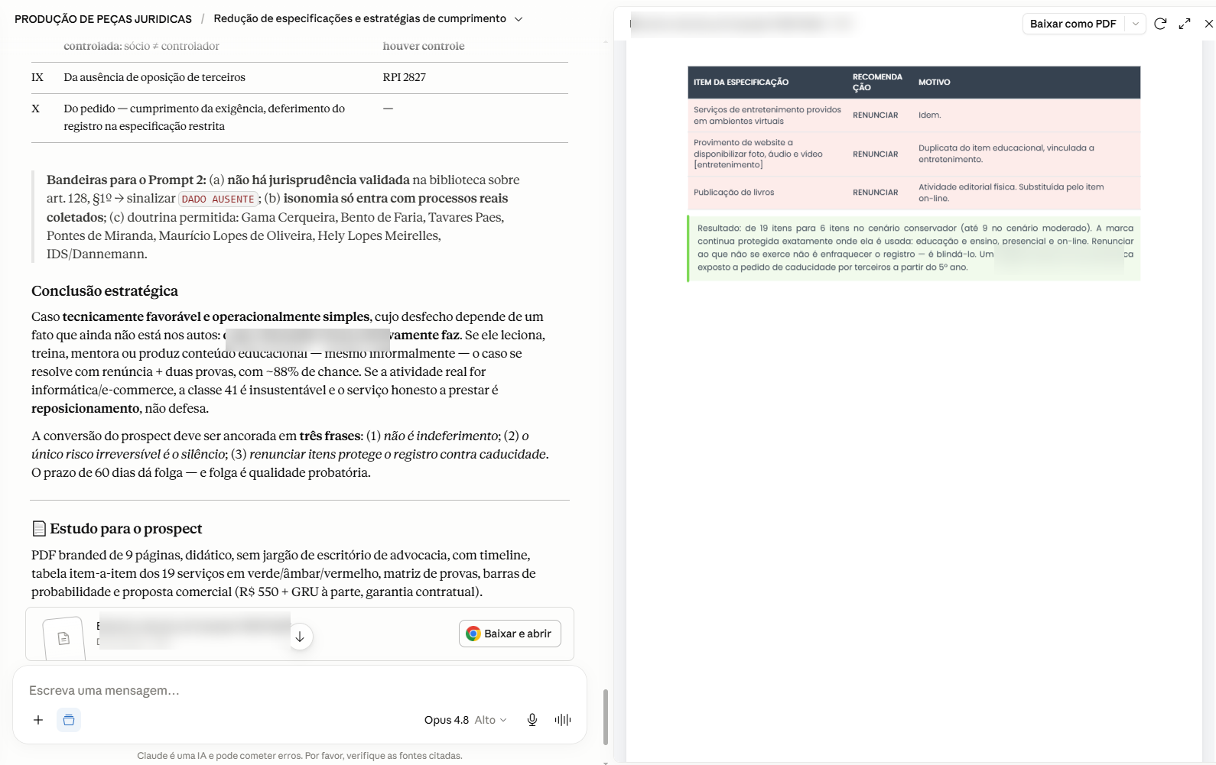
Task: Click the Baixar e abrir button
Action: tap(510, 634)
